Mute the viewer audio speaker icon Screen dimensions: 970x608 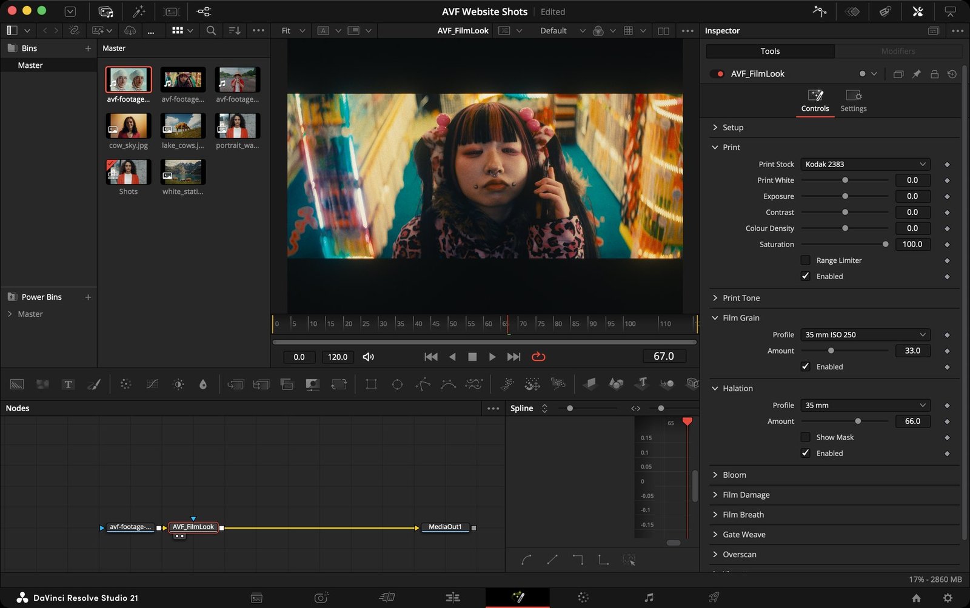(x=368, y=357)
